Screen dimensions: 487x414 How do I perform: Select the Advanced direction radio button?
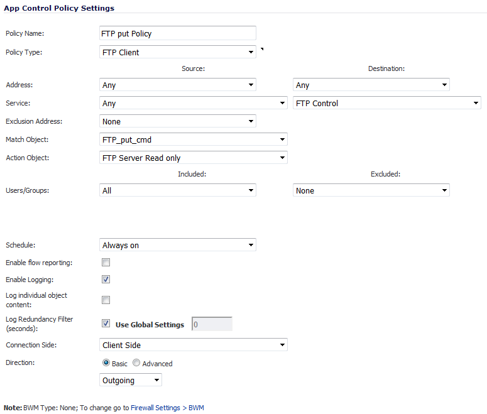click(136, 362)
